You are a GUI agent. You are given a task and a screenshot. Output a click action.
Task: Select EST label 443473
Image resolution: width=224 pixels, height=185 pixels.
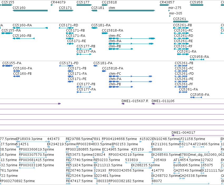click(x=53, y=139)
